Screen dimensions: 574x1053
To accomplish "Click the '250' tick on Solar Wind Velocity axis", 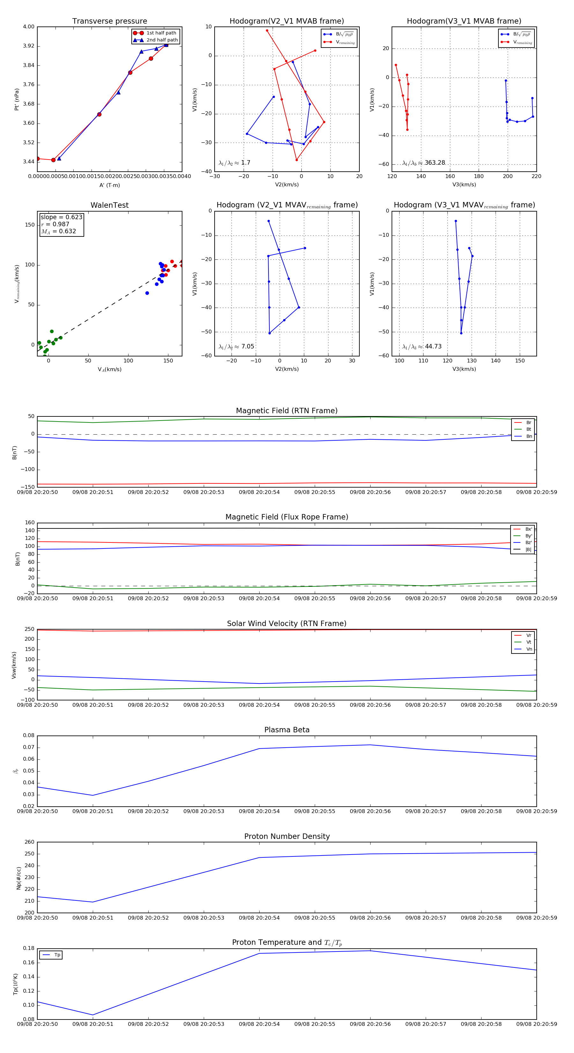I will [30, 629].
